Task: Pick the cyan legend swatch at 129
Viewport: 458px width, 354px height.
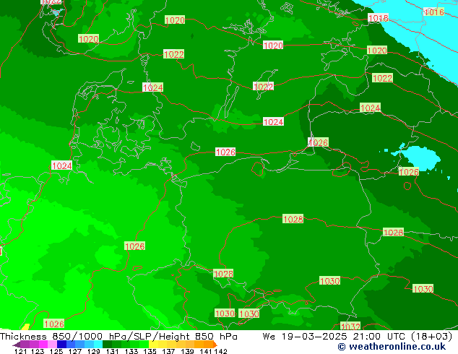Action: (98, 345)
